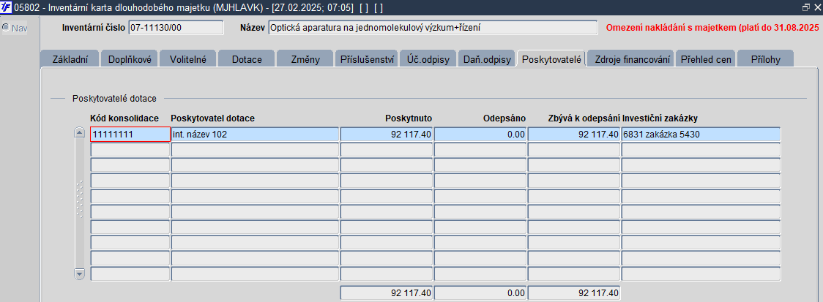The height and width of the screenshot is (302, 823).
Task: Click the Kód konsolidace field 11111111
Action: (130, 135)
